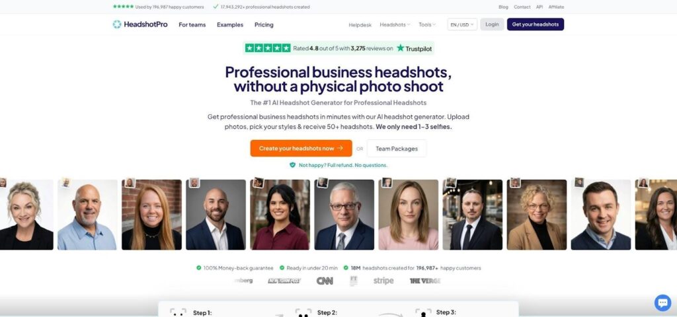Click the CNN logo

tap(325, 281)
